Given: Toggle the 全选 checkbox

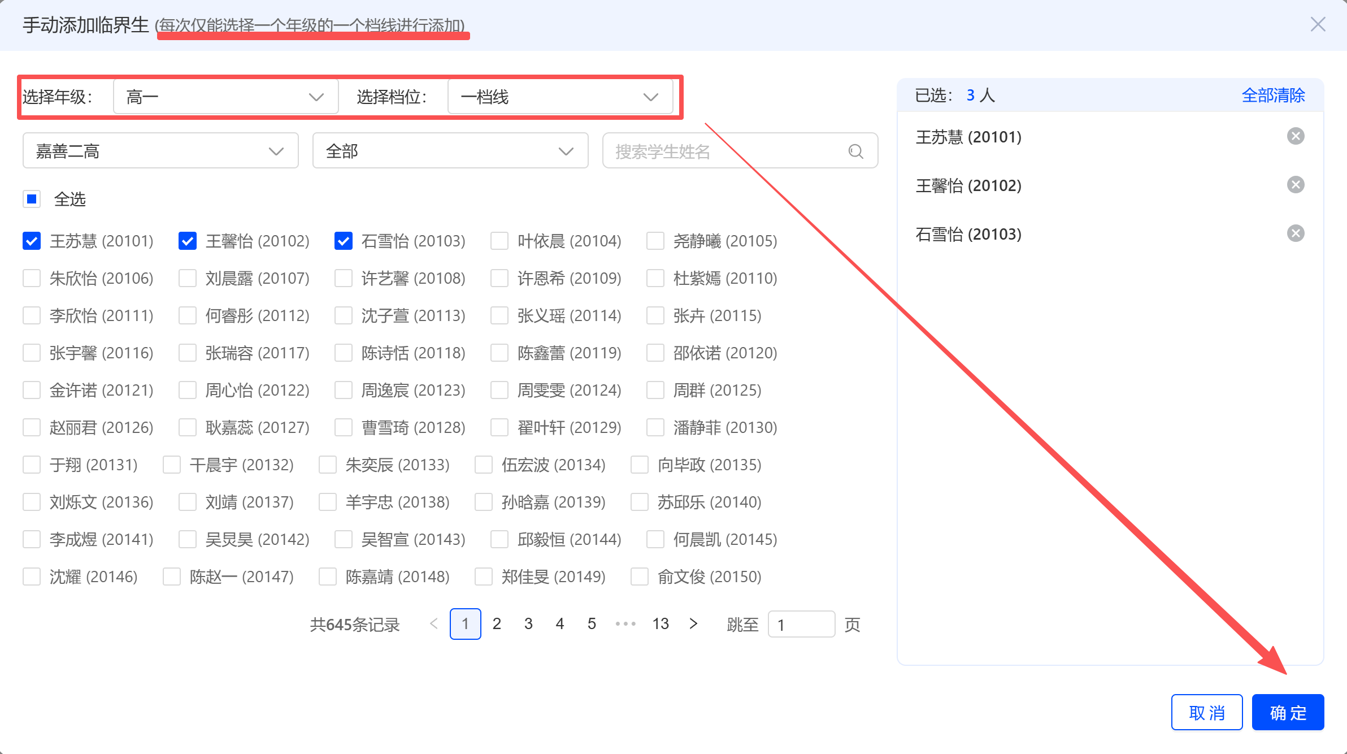Looking at the screenshot, I should pyautogui.click(x=32, y=199).
